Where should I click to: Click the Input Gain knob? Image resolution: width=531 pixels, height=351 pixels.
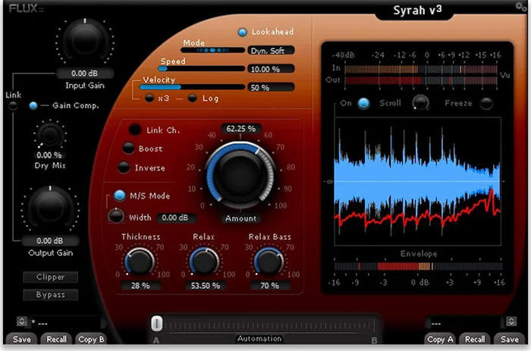click(85, 40)
